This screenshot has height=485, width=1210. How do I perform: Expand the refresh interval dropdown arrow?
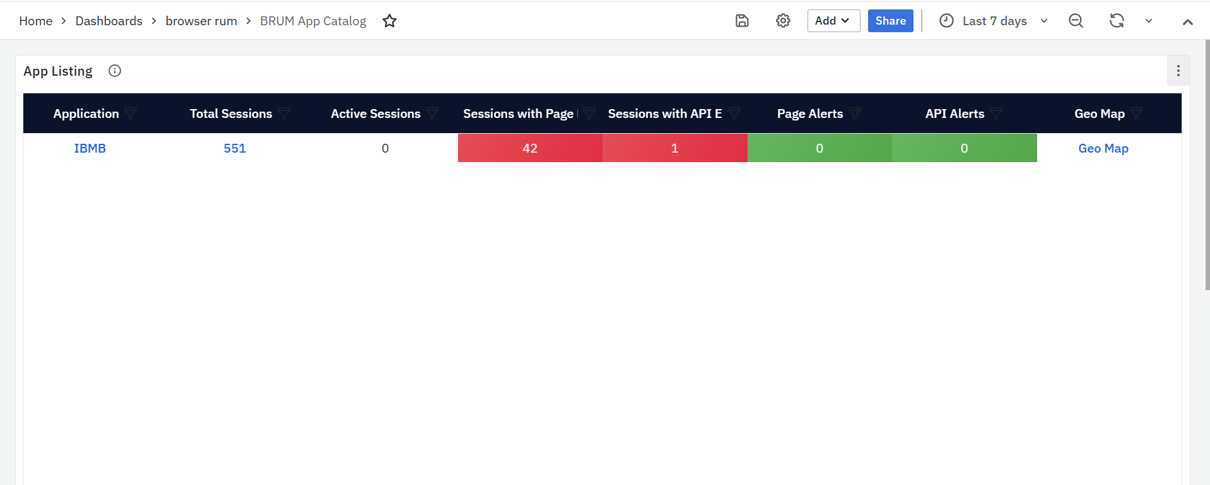click(1149, 21)
